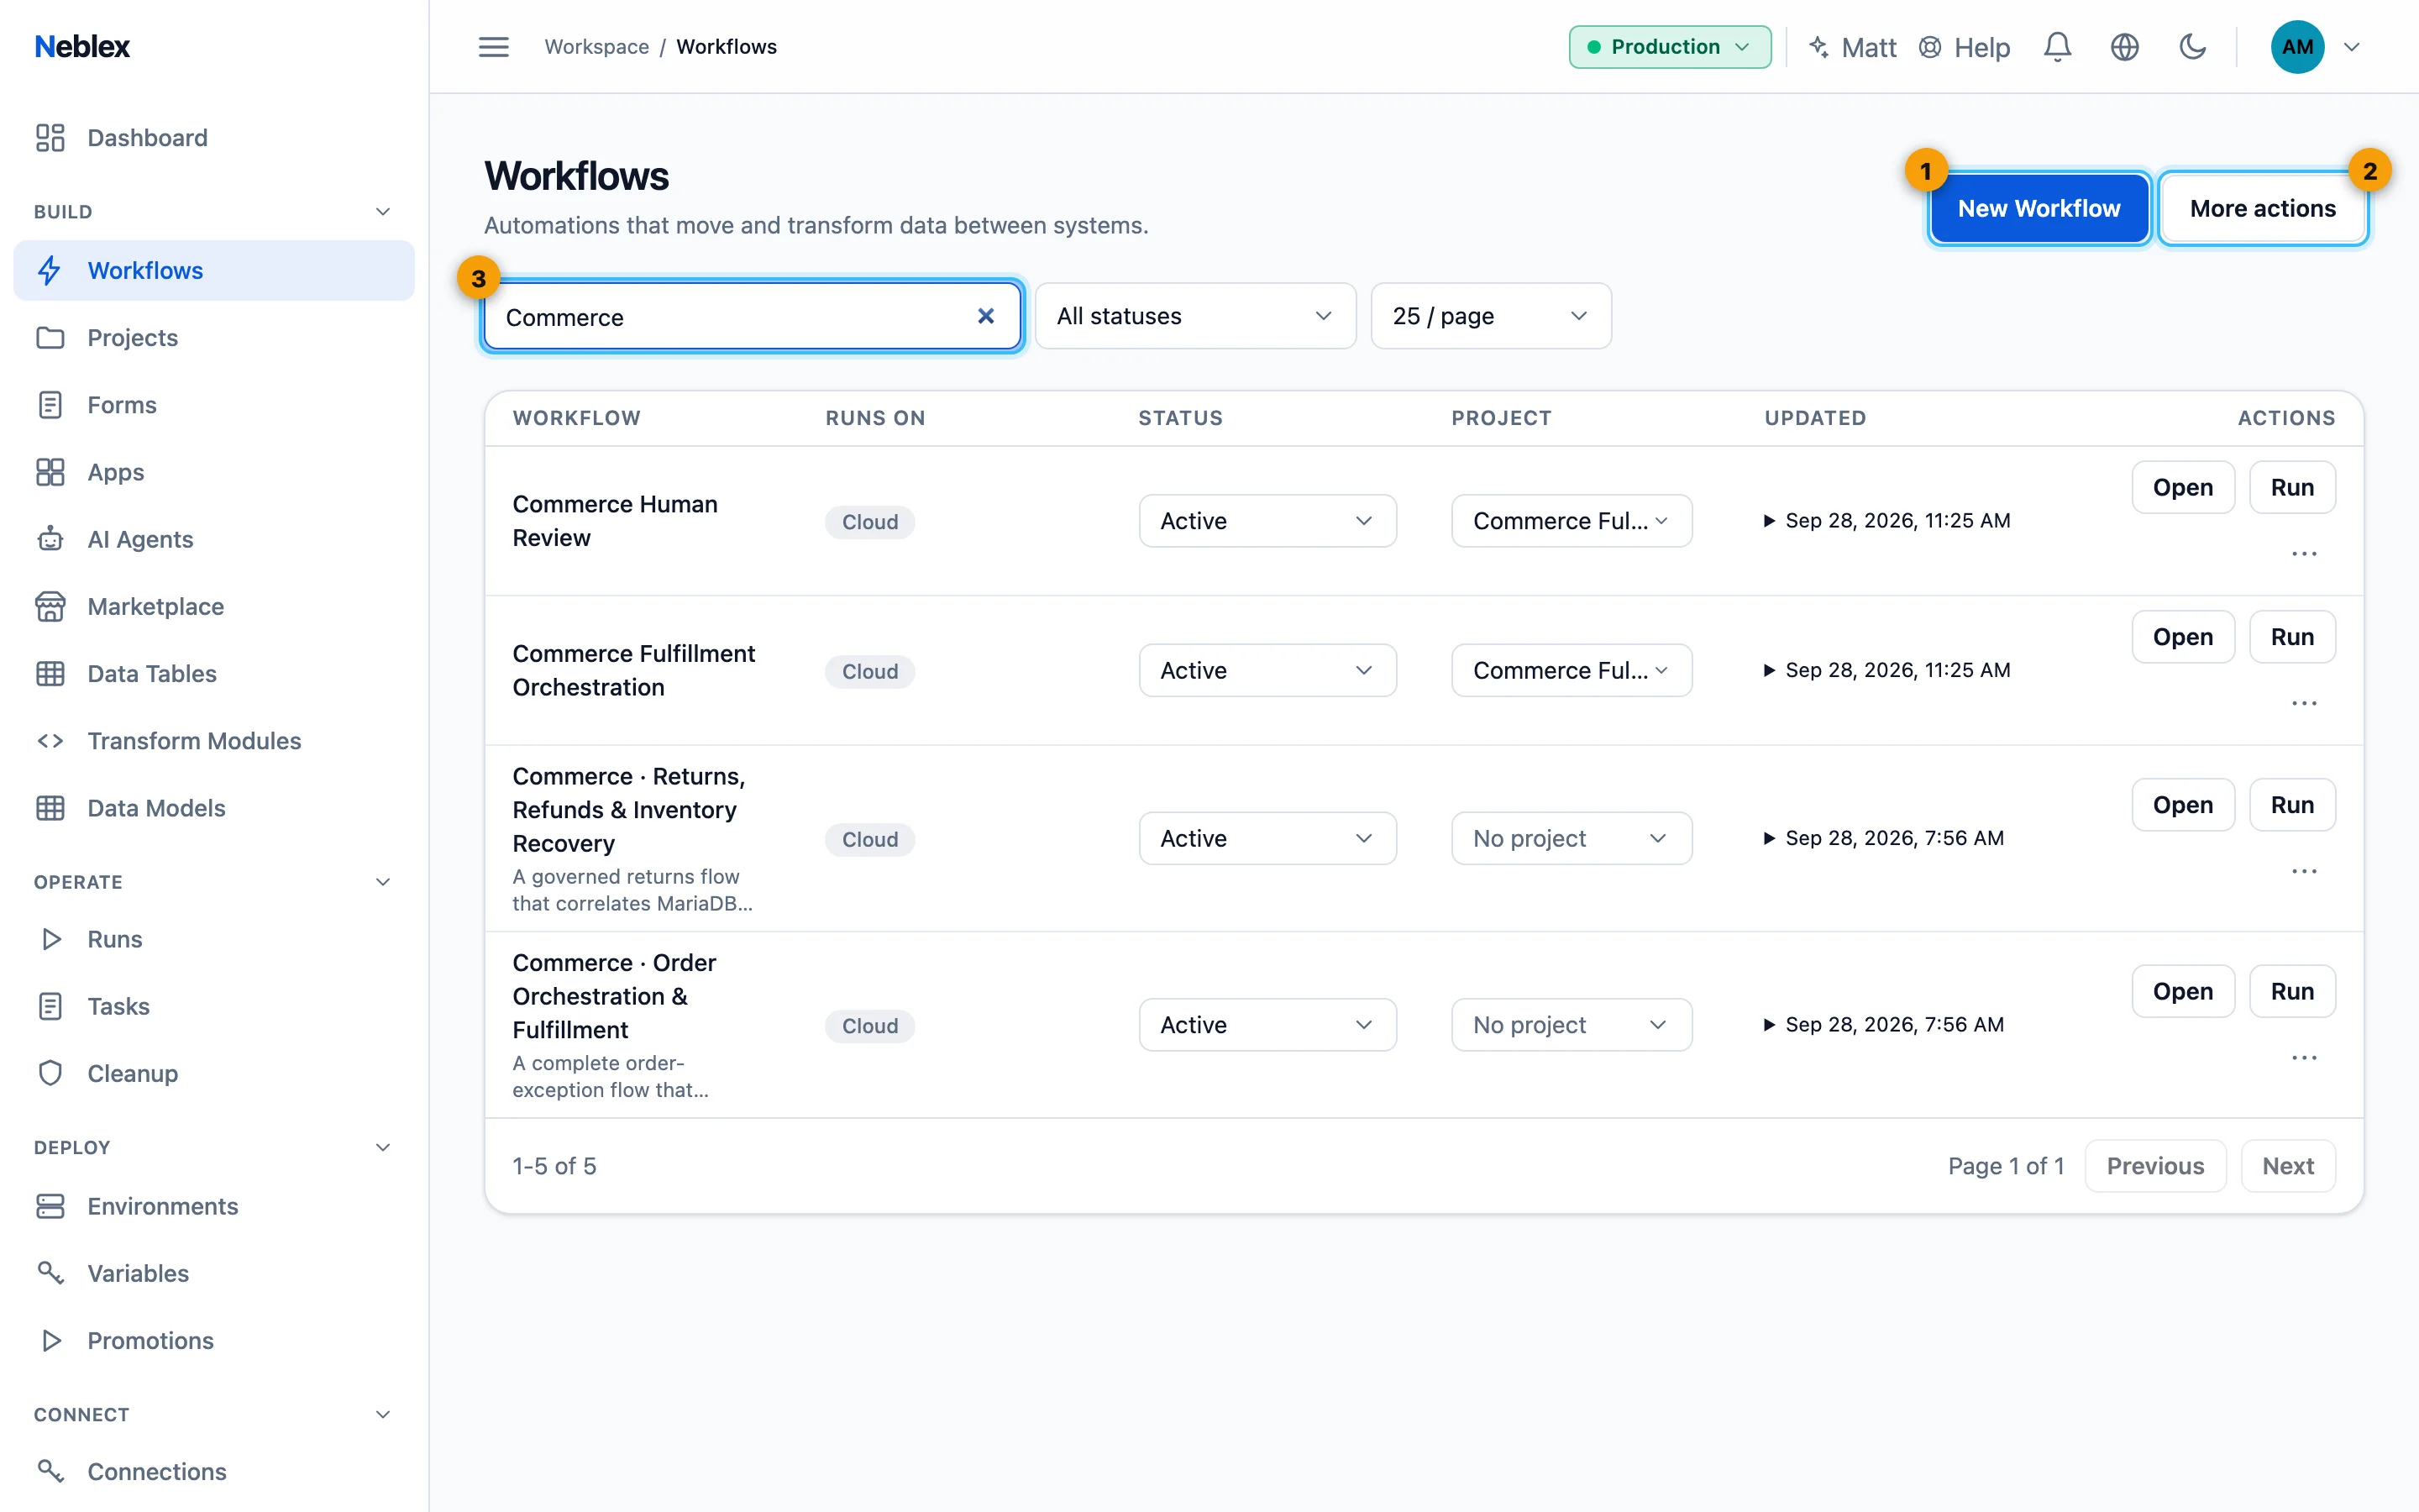The height and width of the screenshot is (1512, 2419).
Task: Click the Forms document icon
Action: click(50, 405)
